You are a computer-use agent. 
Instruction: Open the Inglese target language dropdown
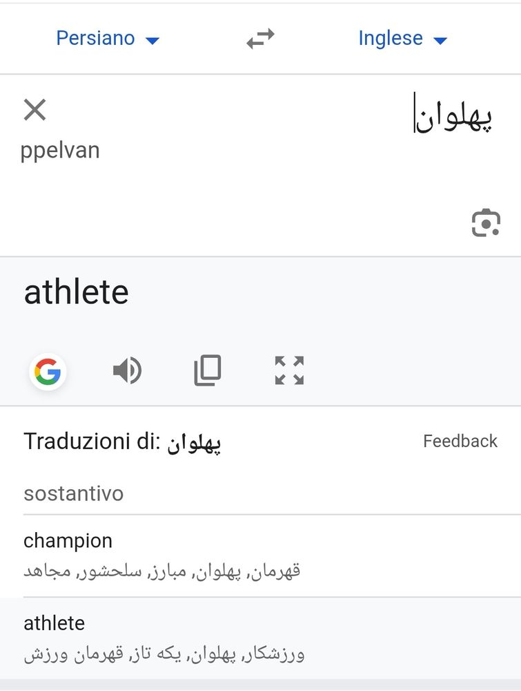391,39
